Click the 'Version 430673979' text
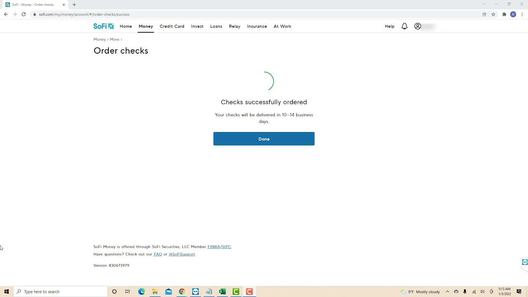The width and height of the screenshot is (528, 297). click(111, 265)
